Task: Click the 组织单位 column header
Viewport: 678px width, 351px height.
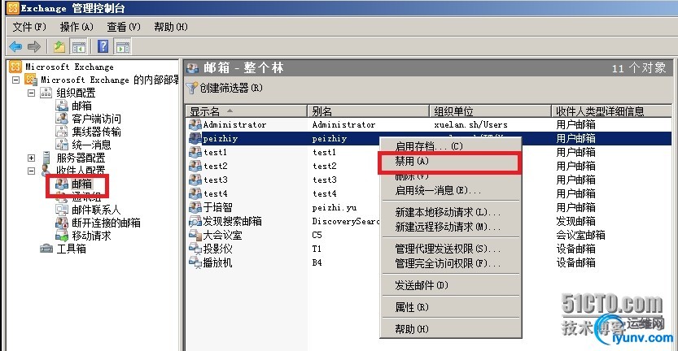Action: click(490, 111)
